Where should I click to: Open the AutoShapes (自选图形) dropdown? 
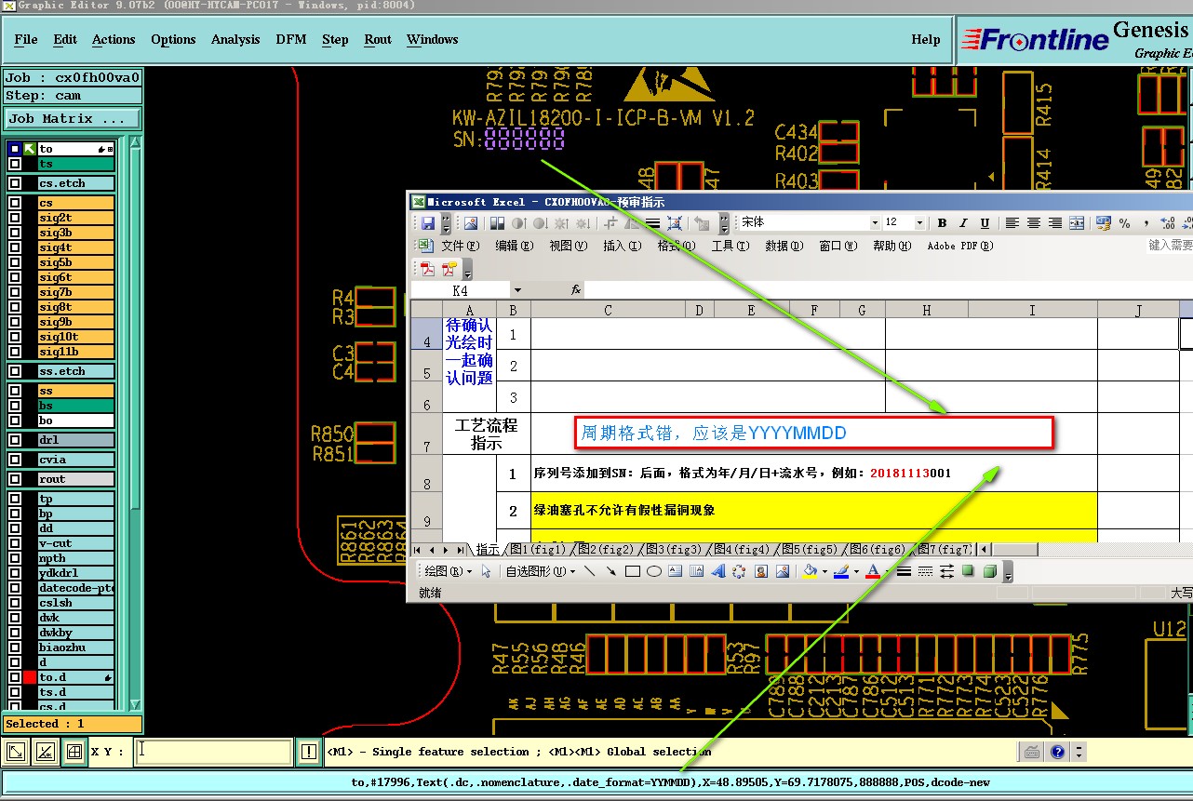539,571
